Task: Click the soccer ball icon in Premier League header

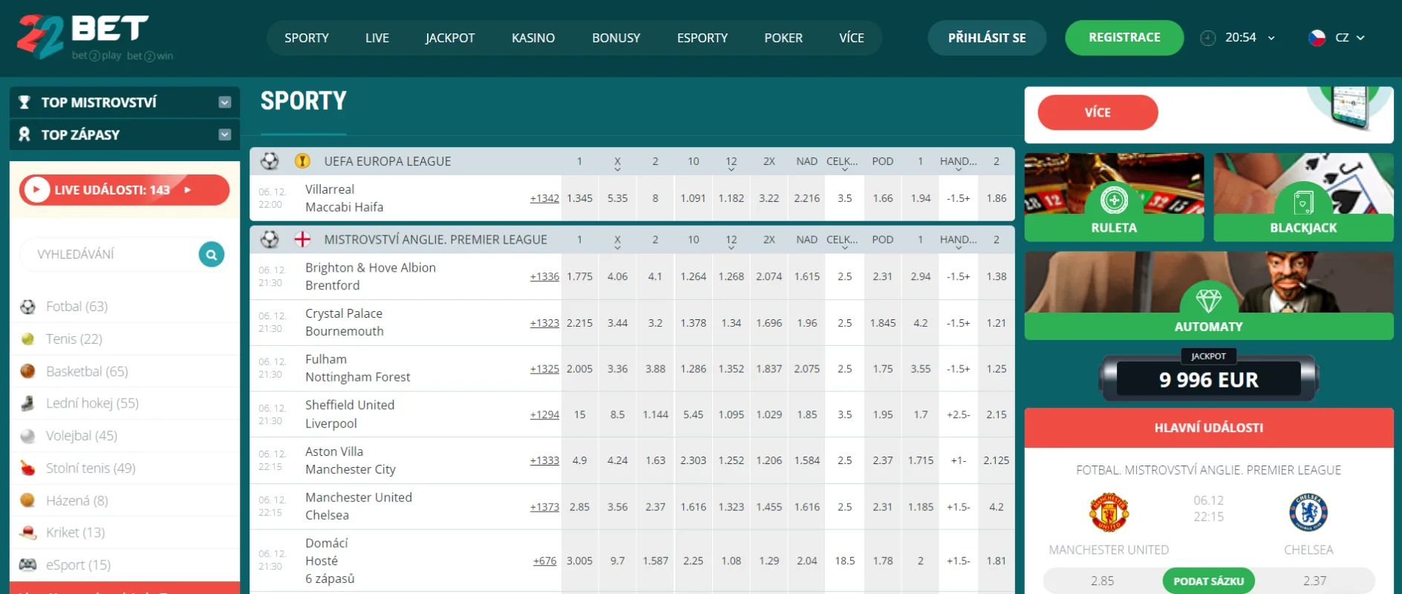Action: pyautogui.click(x=270, y=240)
